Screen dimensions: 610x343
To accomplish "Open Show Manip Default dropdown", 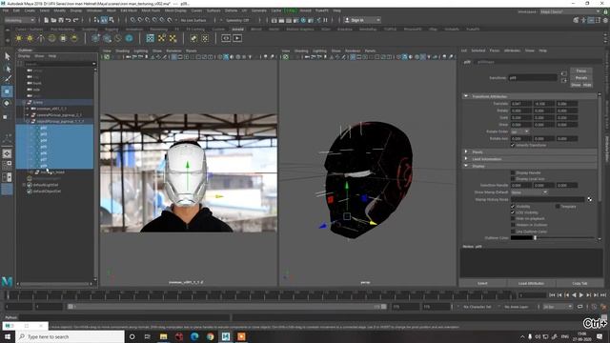I will (x=529, y=192).
